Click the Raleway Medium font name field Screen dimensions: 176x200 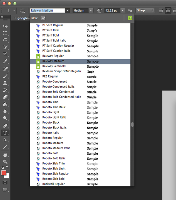click(x=48, y=11)
